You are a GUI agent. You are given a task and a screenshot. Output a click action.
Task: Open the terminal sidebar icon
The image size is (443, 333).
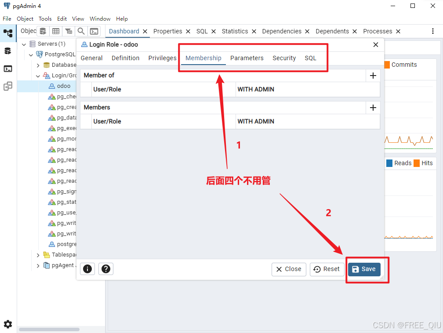[8, 69]
